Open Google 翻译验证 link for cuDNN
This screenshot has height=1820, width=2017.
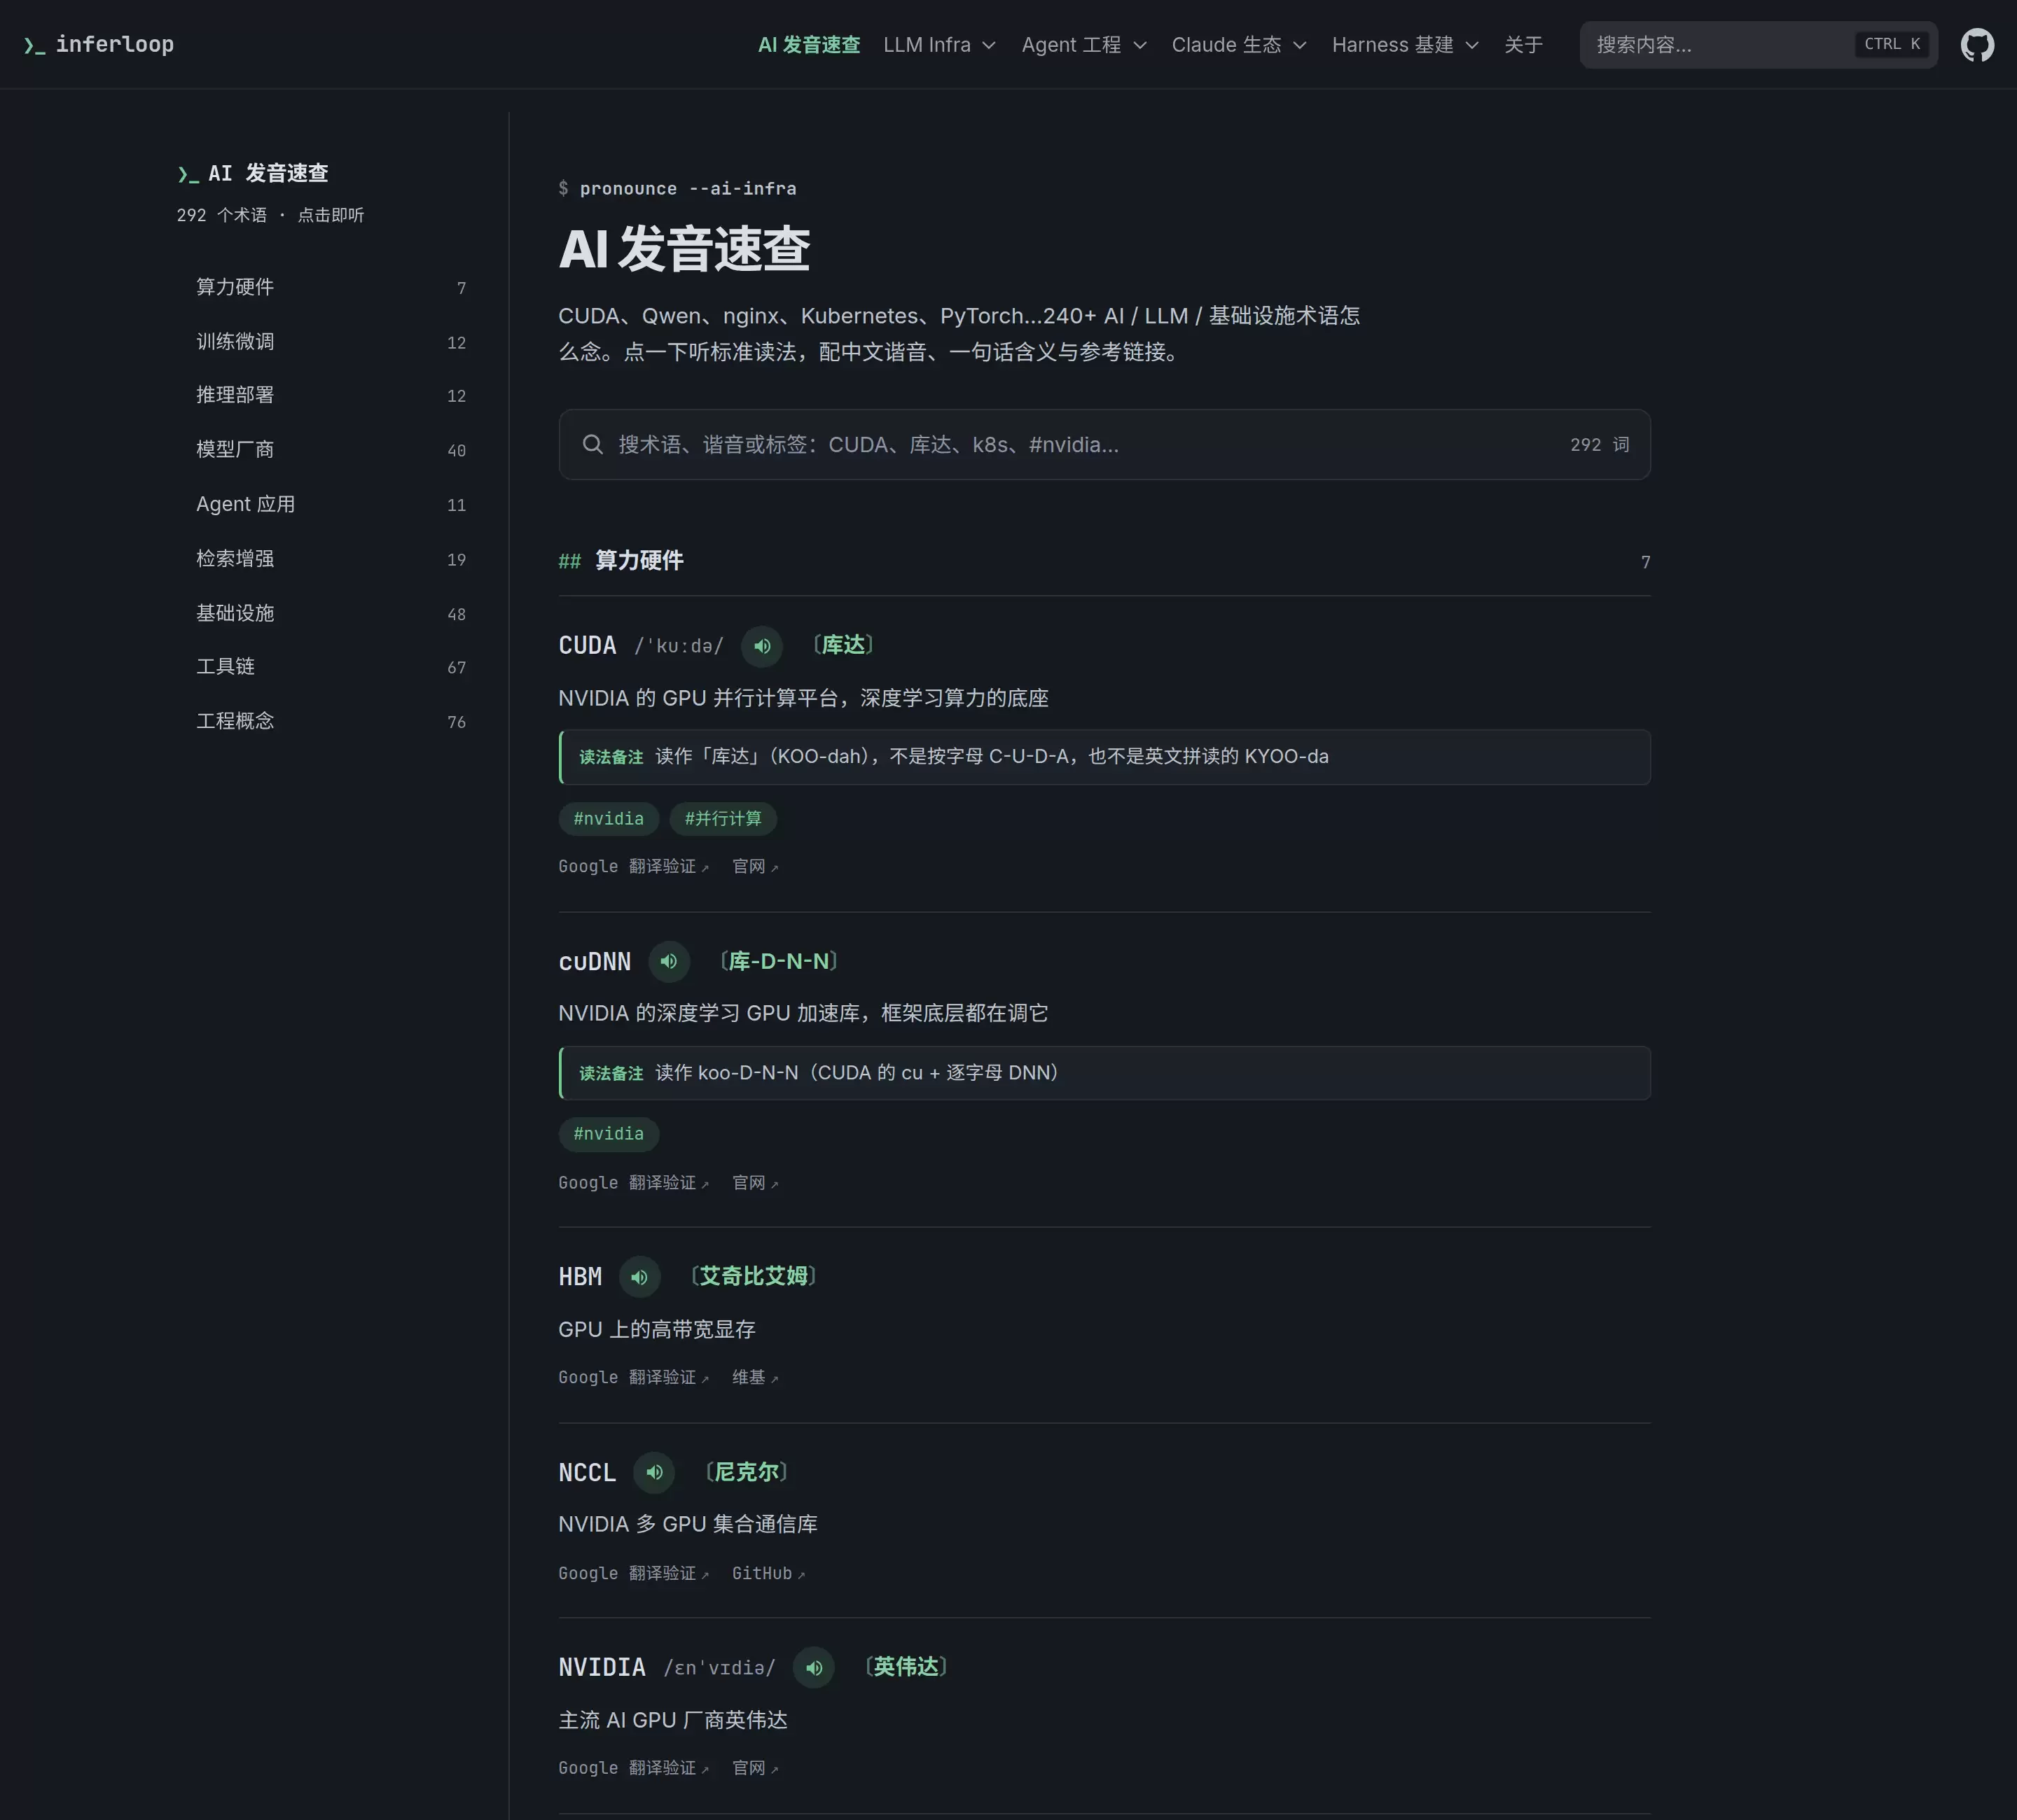click(633, 1183)
